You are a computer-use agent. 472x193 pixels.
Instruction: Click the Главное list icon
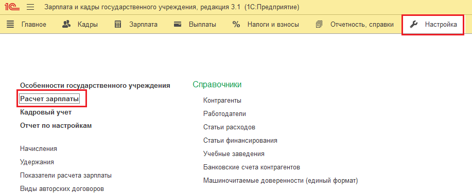click(x=10, y=25)
